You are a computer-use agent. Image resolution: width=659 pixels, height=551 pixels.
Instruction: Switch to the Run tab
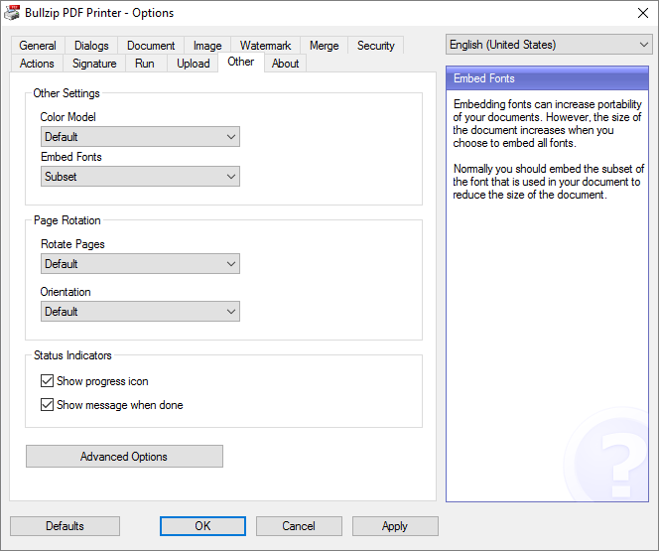[145, 64]
